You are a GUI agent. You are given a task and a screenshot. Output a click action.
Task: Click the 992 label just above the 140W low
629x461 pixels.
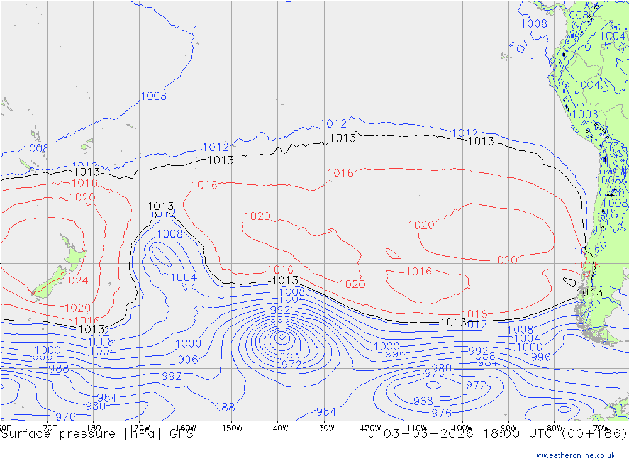(x=280, y=310)
